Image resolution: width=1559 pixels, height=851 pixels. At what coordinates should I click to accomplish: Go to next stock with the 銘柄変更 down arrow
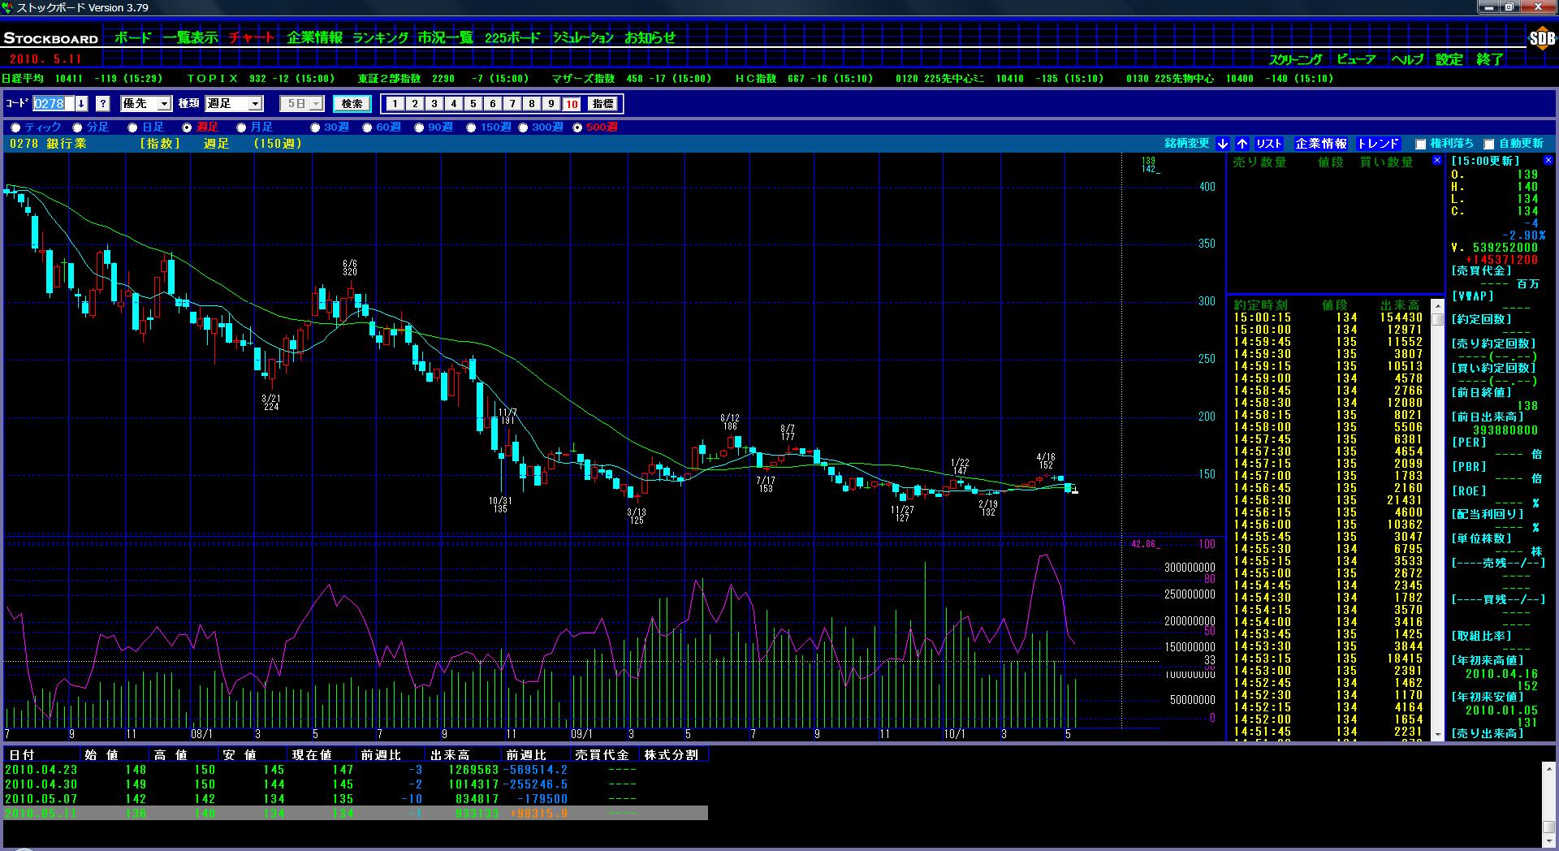pos(1223,144)
